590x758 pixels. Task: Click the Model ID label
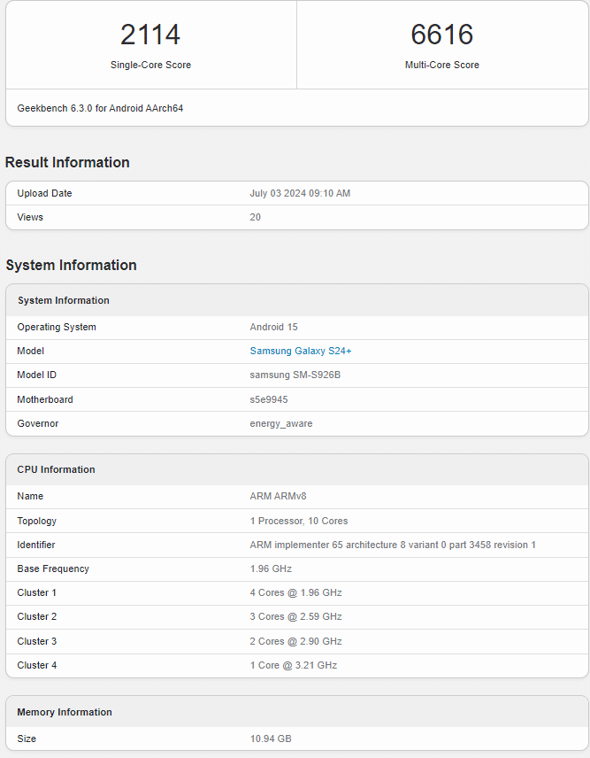coord(36,375)
